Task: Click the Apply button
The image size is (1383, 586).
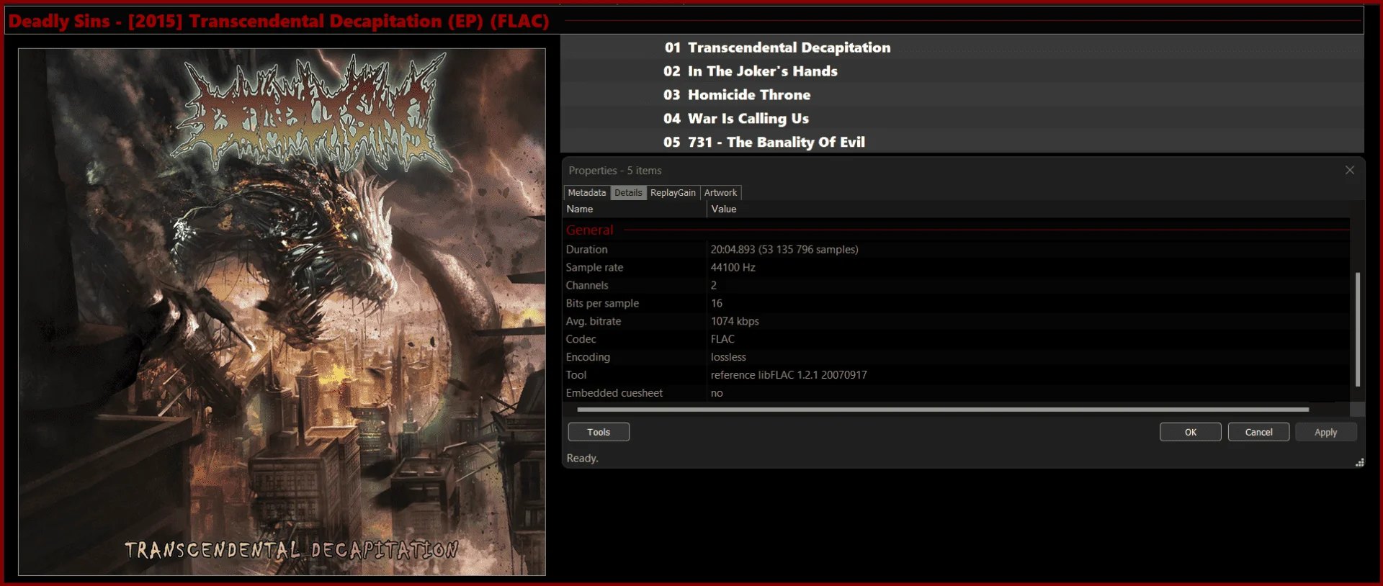Action: pos(1326,432)
